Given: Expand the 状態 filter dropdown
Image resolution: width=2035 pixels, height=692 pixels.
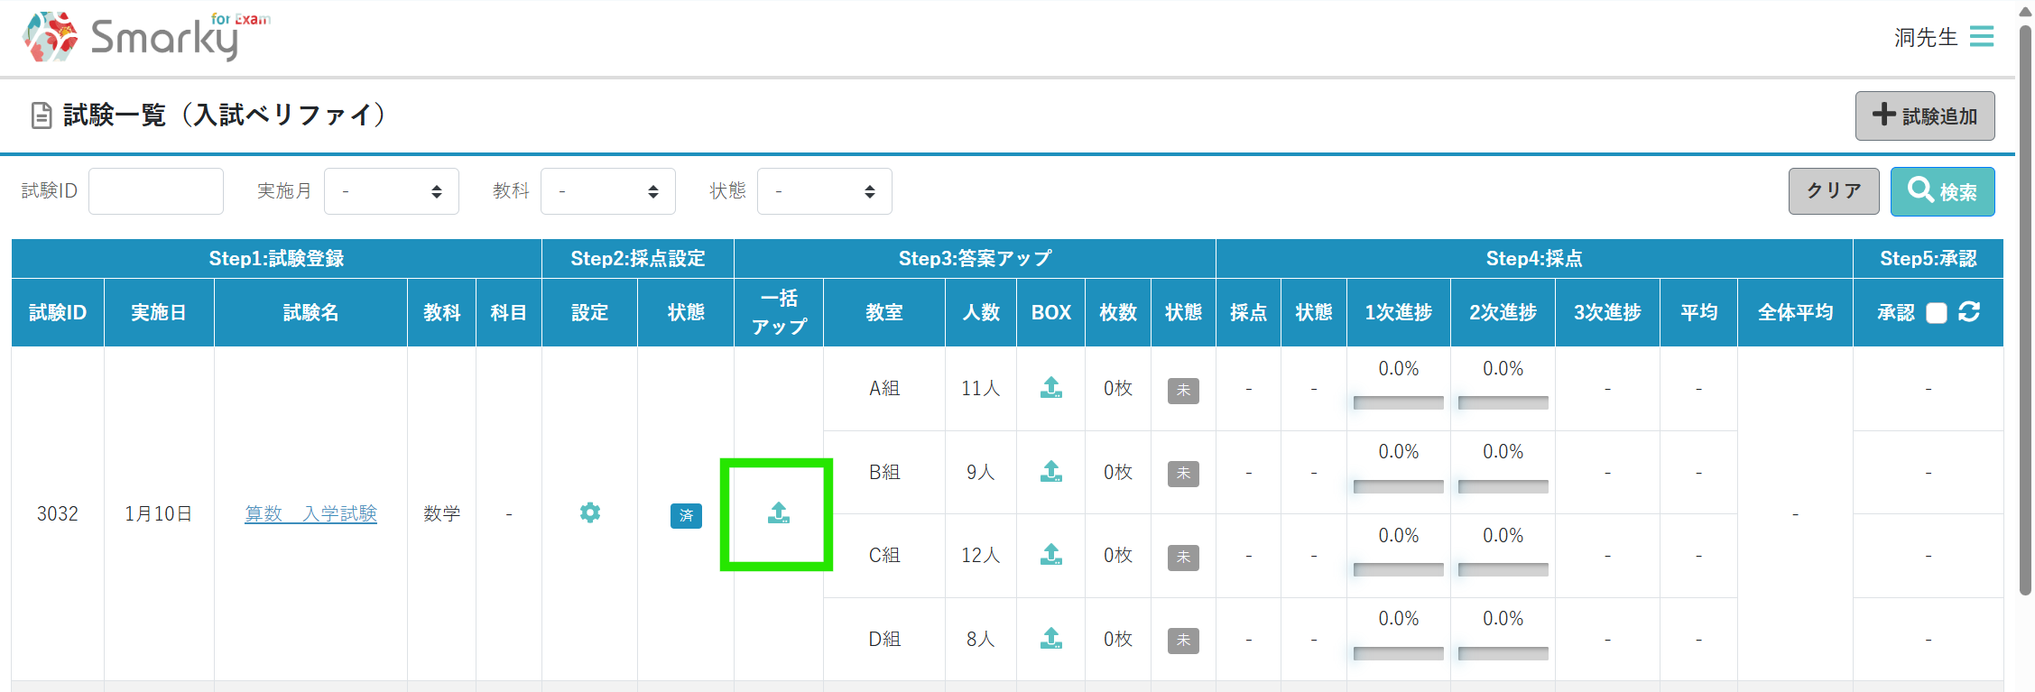Looking at the screenshot, I should tap(824, 191).
